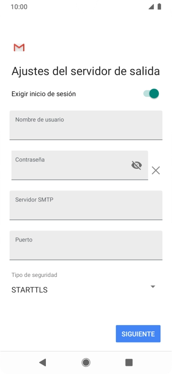Focus the Puerto field
The image size is (172, 374).
pyautogui.click(x=86, y=245)
